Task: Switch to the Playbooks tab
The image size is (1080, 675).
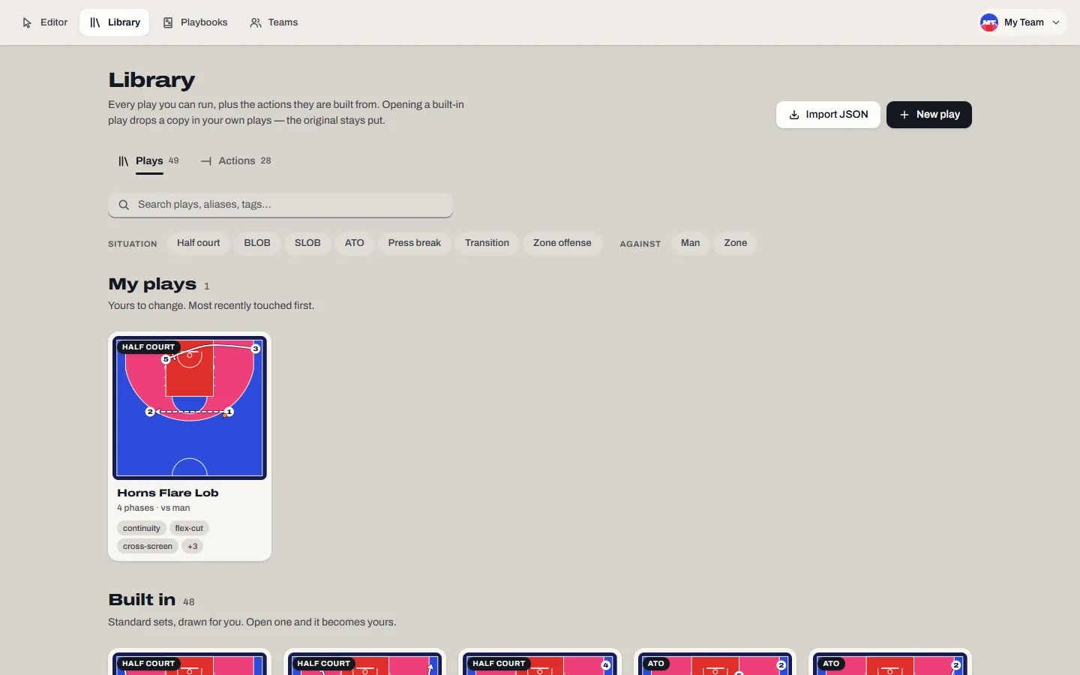Action: (195, 22)
